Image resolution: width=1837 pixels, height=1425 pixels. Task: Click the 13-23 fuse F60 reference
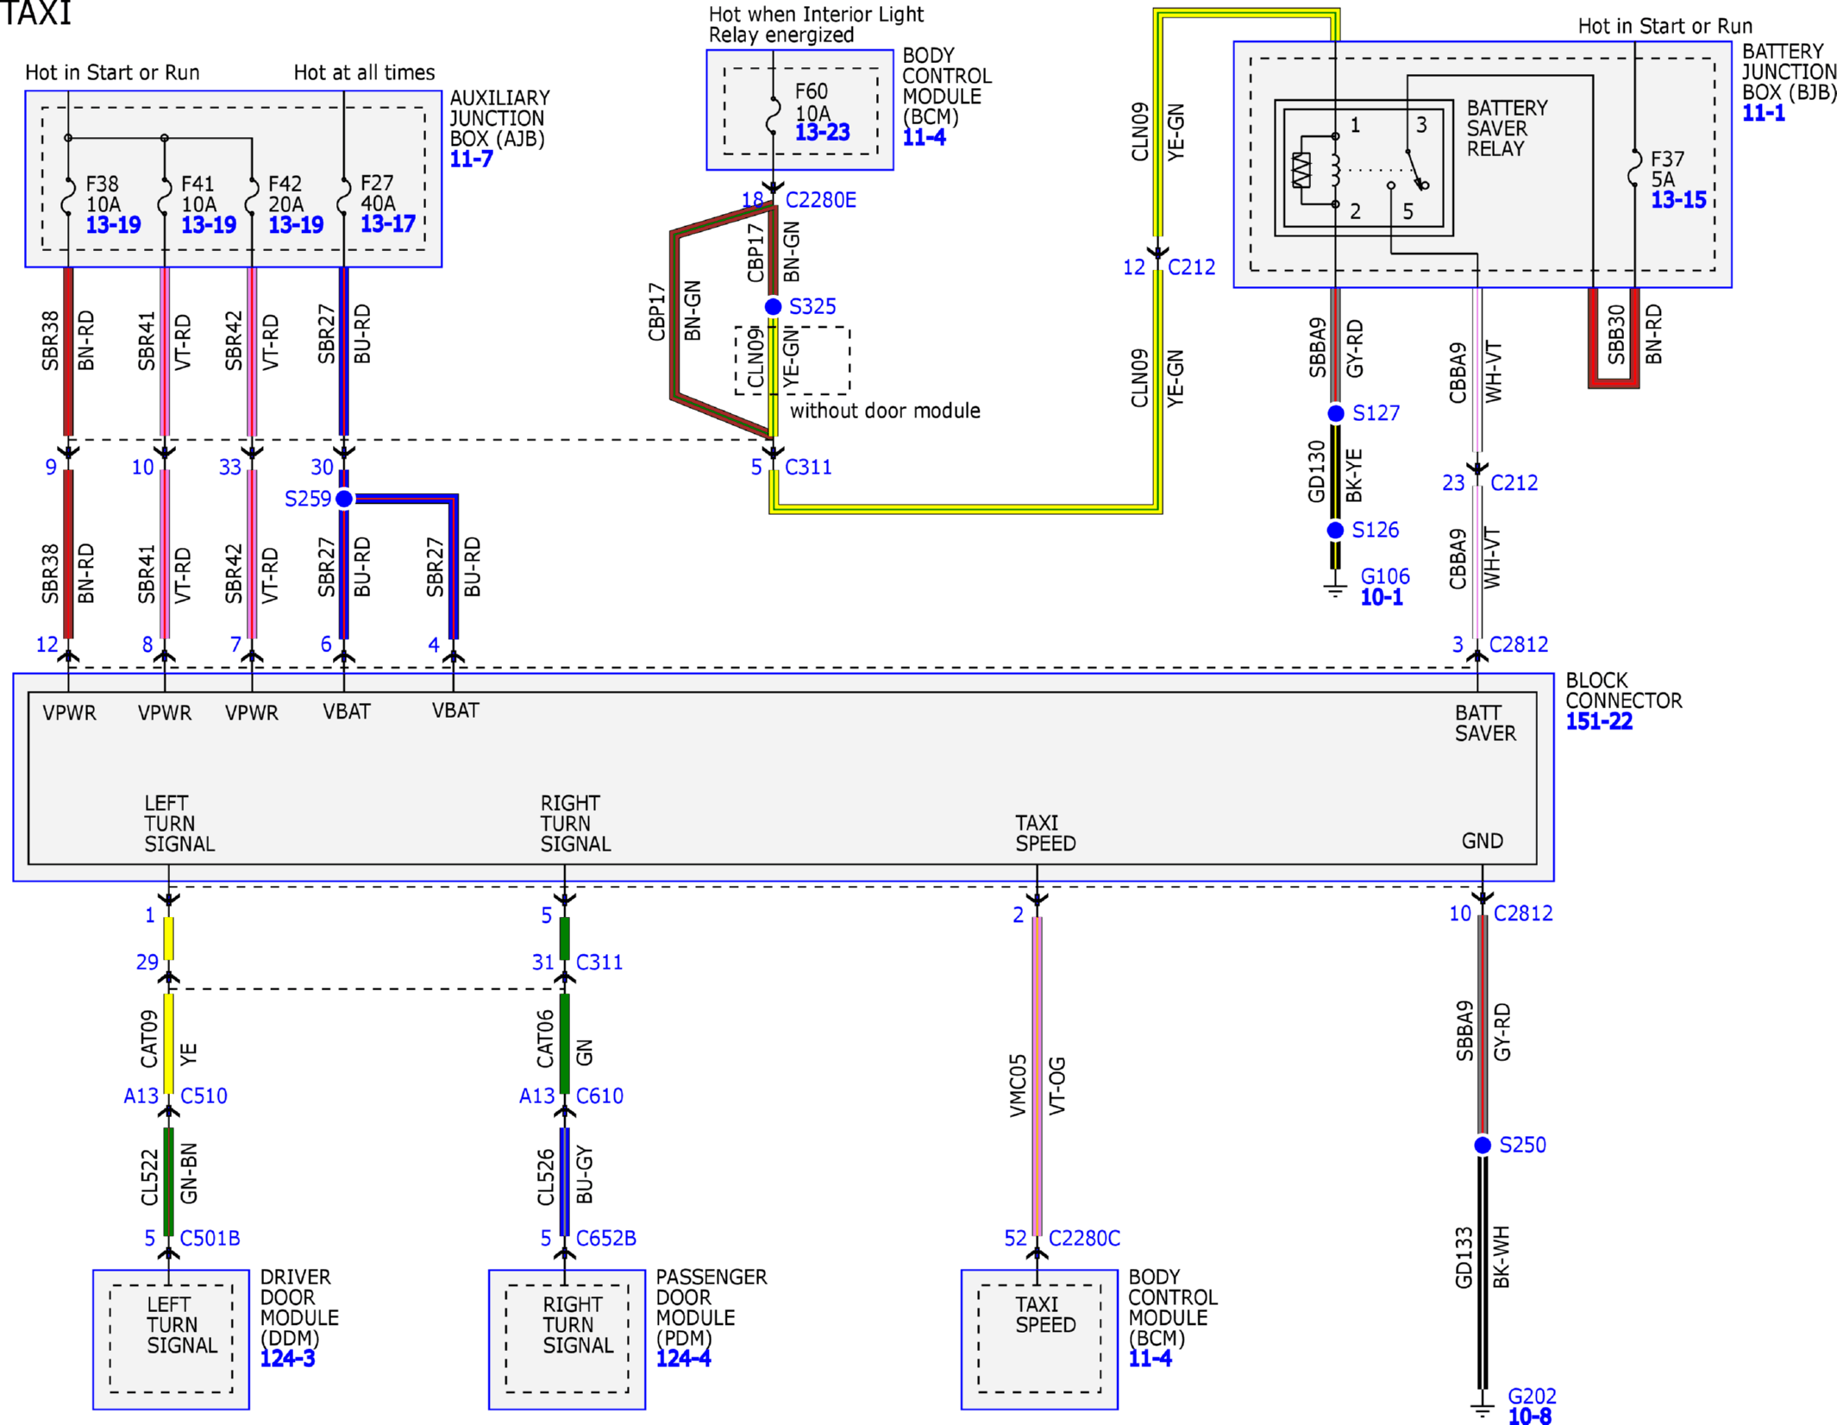click(x=822, y=132)
